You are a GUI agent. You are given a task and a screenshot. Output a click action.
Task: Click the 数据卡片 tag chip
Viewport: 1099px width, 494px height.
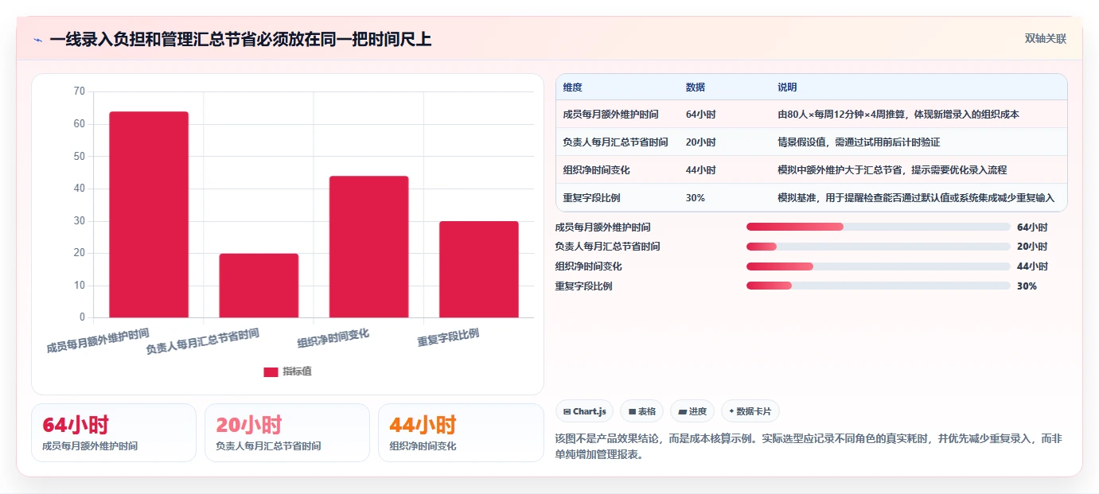click(750, 411)
